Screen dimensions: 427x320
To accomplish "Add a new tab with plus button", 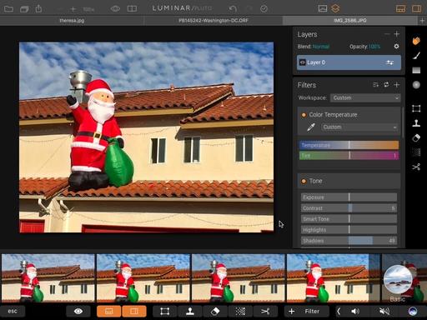I will point(422,21).
